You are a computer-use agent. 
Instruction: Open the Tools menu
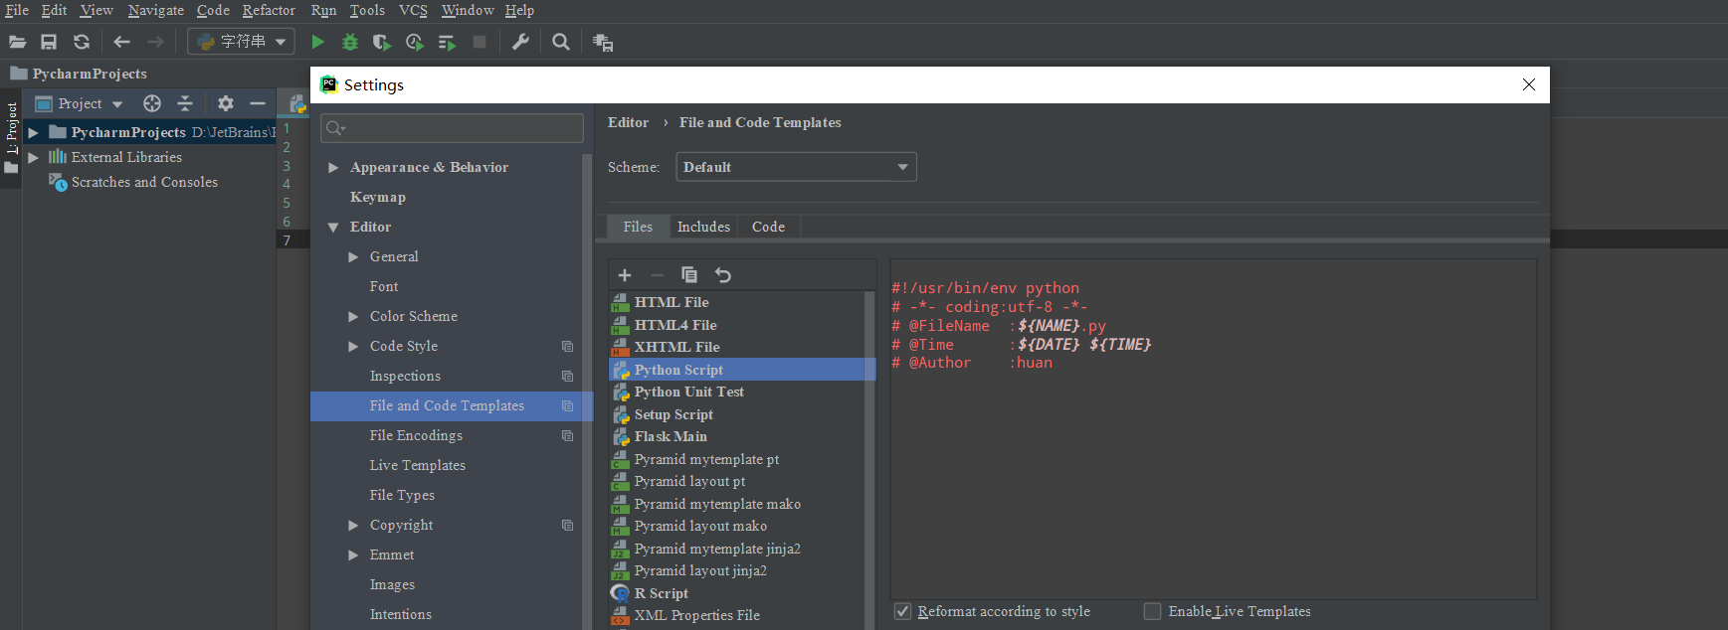pyautogui.click(x=367, y=10)
